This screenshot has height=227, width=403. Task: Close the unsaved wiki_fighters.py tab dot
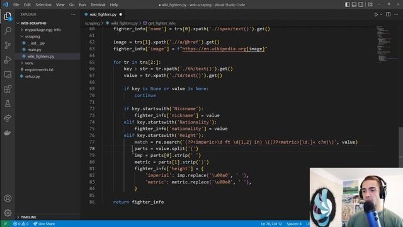click(x=120, y=15)
